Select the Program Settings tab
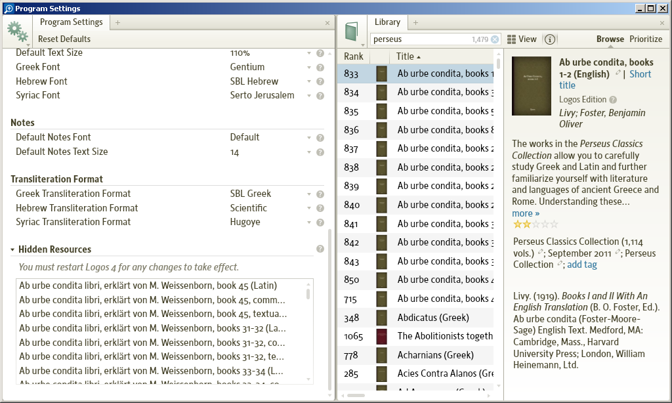The image size is (672, 403). coord(71,22)
